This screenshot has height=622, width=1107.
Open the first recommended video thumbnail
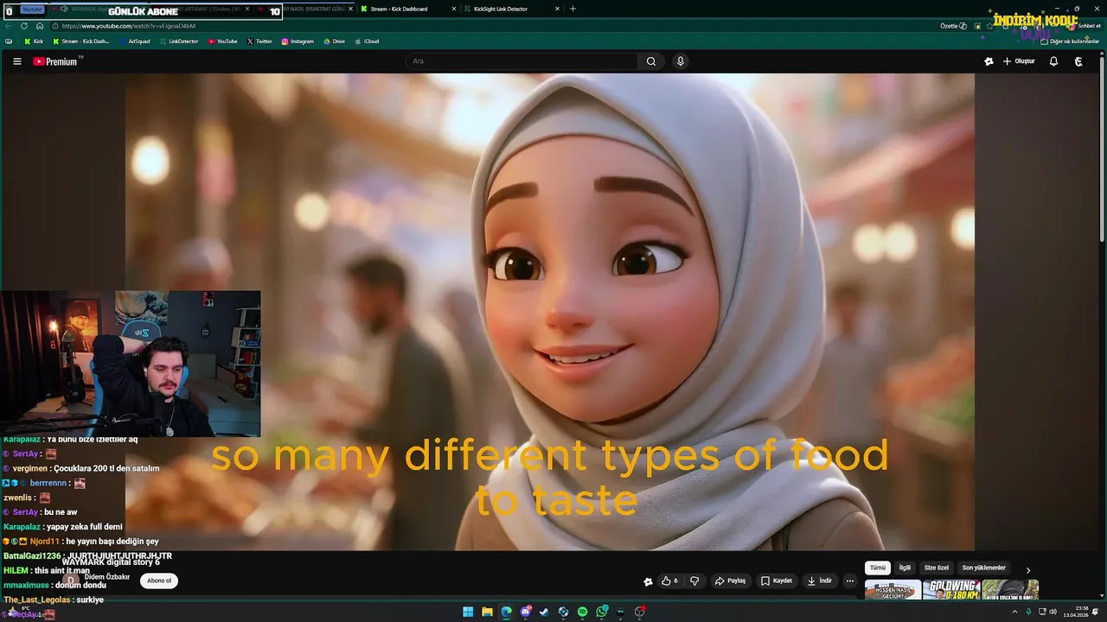click(x=893, y=590)
